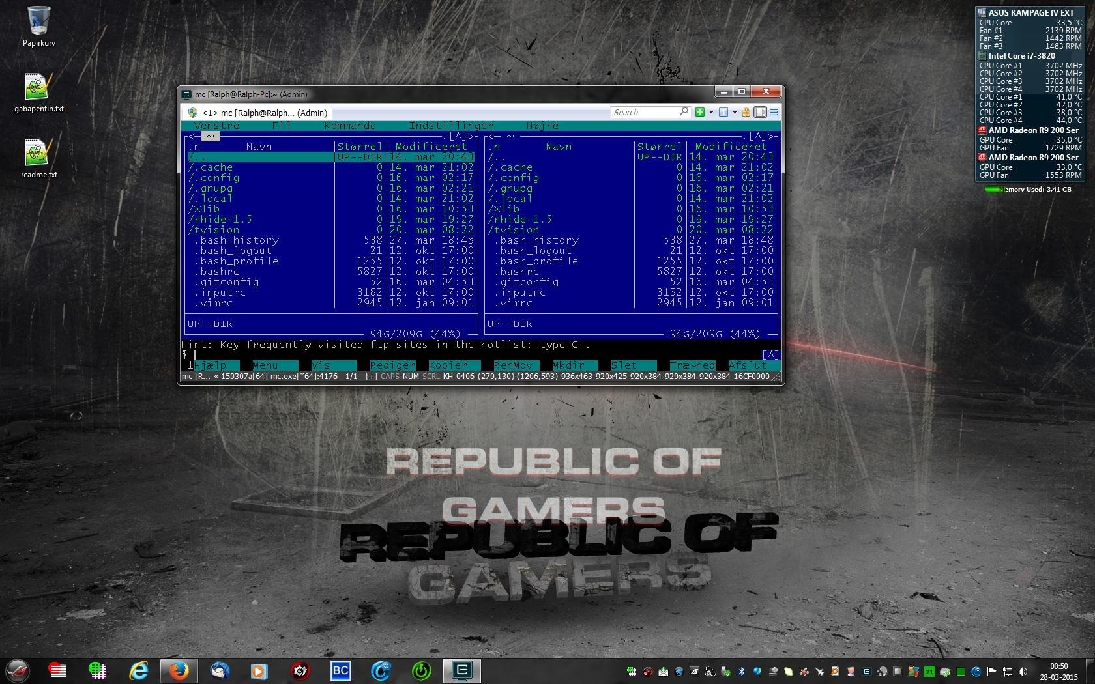Open the Kommando menu in mc
Screen dimensions: 1095x684
pos(350,126)
